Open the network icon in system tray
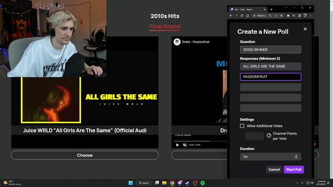This screenshot has height=187, width=333. (308, 183)
